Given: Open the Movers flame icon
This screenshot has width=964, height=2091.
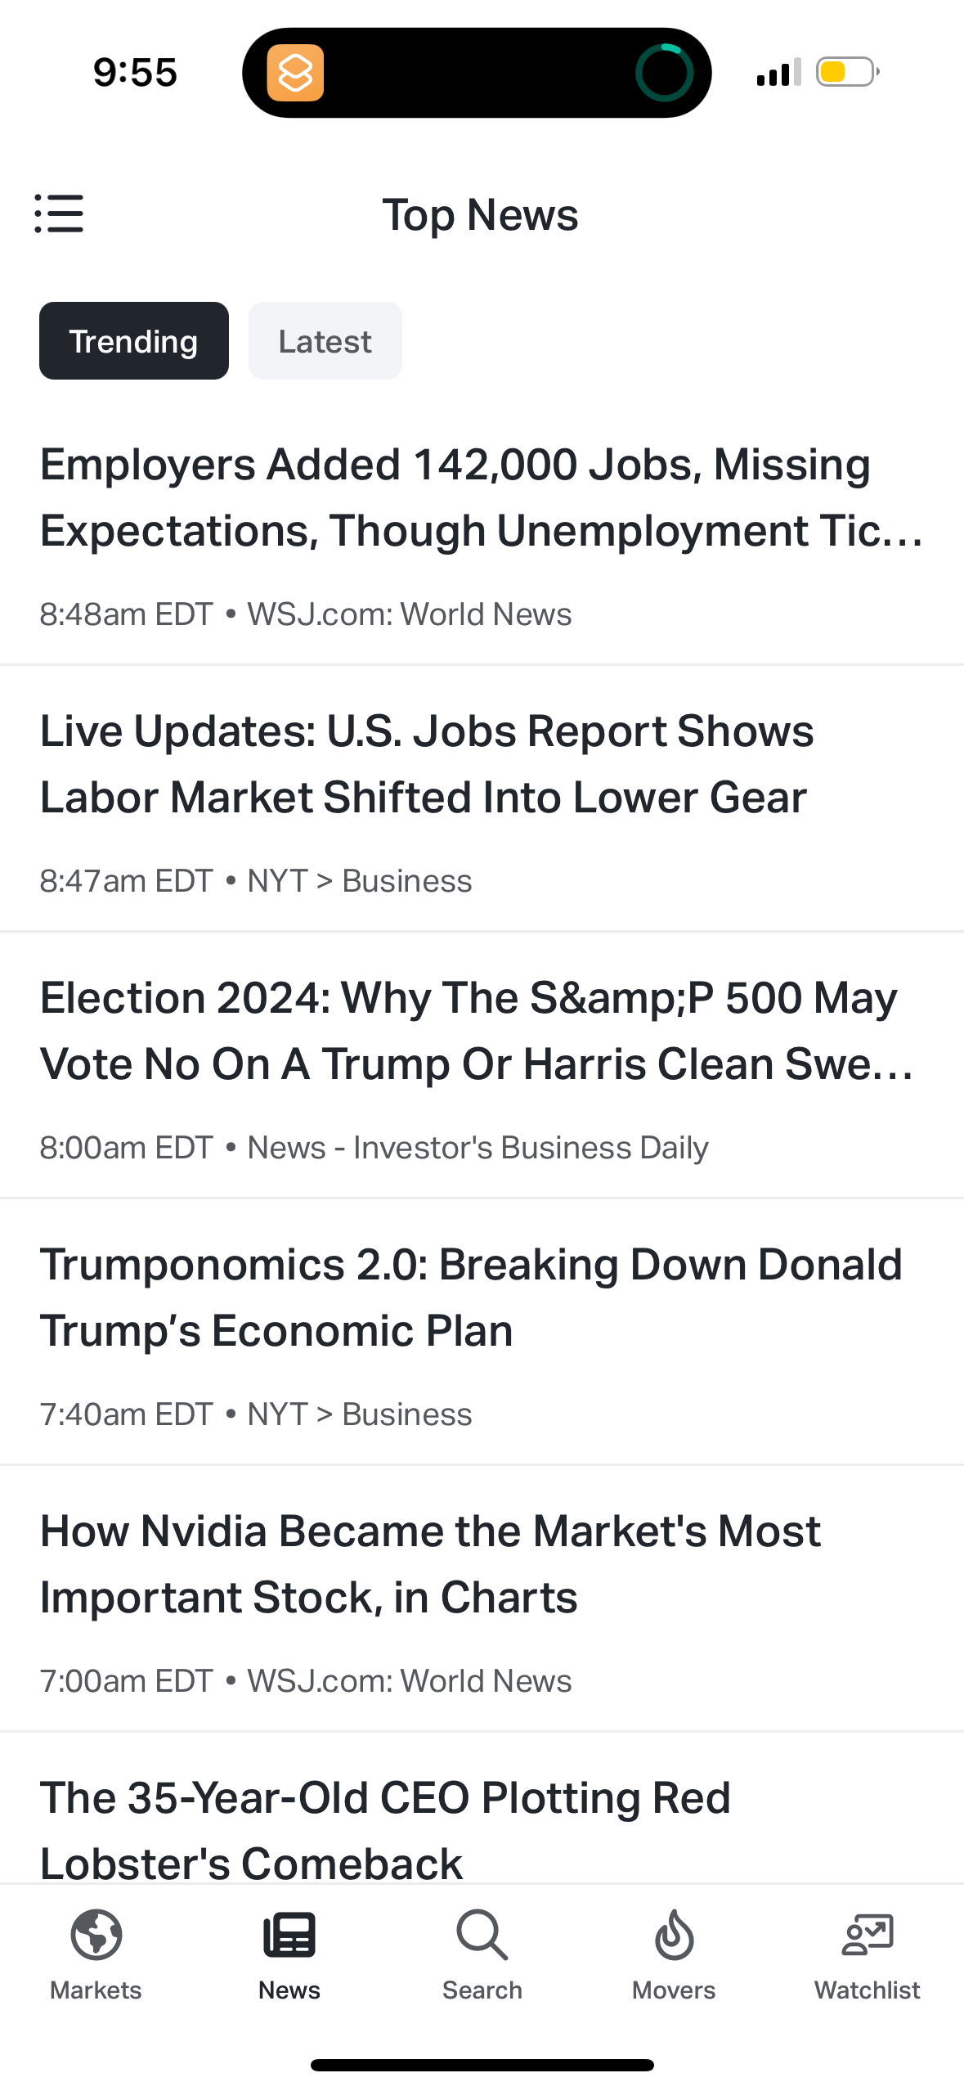Looking at the screenshot, I should pos(674,1936).
